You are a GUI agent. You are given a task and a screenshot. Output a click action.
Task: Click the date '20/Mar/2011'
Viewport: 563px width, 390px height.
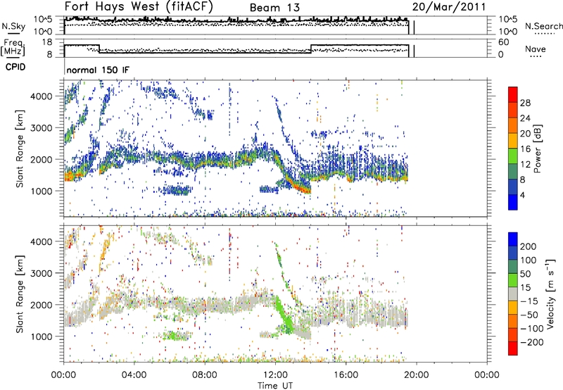449,7
